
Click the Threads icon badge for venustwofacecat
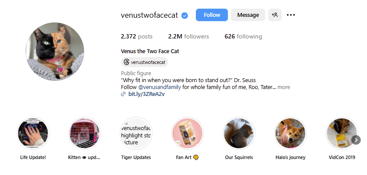click(127, 62)
